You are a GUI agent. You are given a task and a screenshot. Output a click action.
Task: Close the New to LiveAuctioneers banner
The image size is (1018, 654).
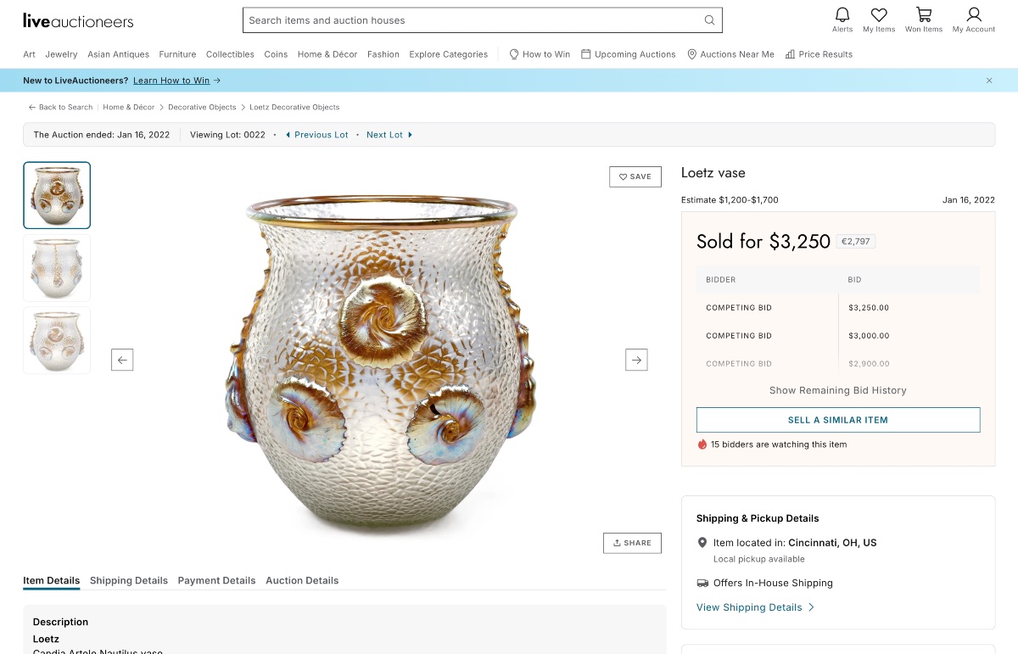click(989, 81)
